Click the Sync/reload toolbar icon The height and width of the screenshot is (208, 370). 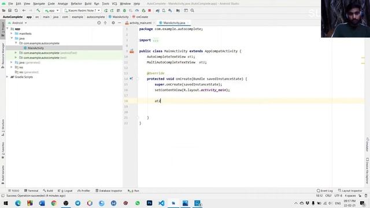click(16, 10)
